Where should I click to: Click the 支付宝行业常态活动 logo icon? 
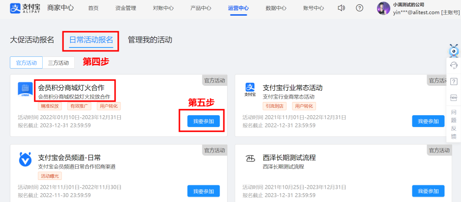pos(250,89)
